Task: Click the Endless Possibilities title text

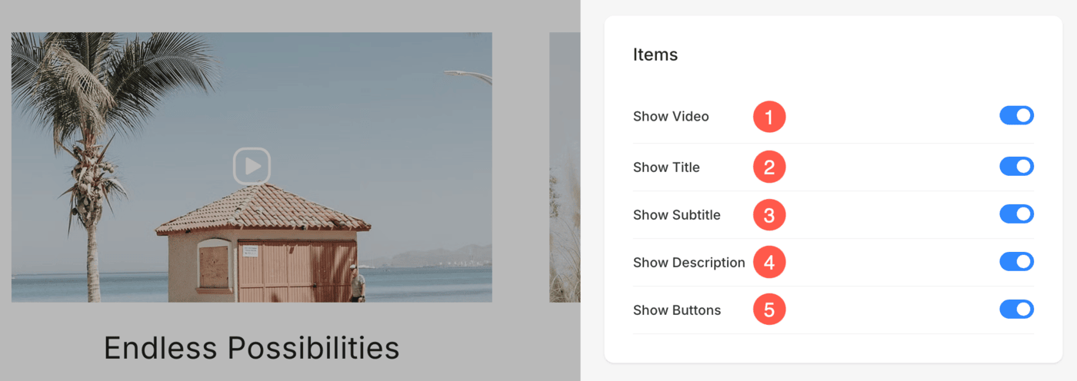Action: tap(252, 348)
